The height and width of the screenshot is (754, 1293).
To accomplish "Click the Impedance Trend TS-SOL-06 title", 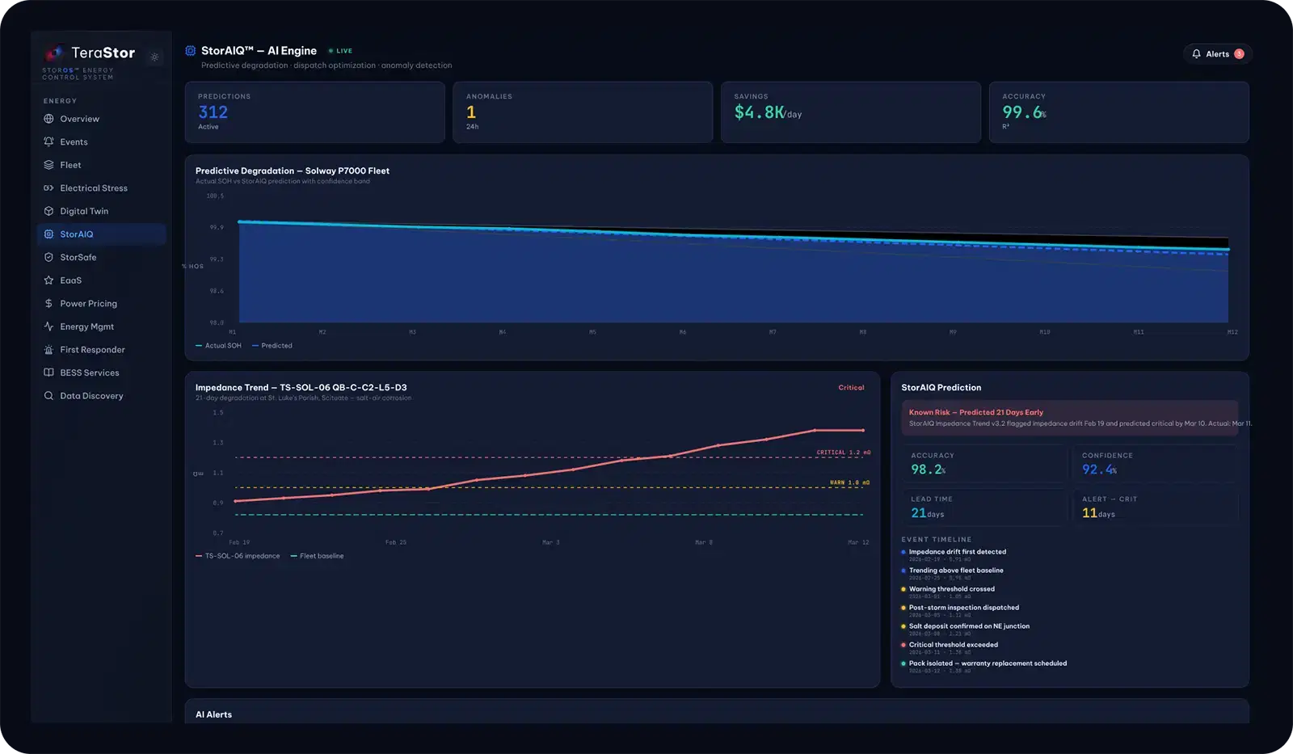I will [x=301, y=387].
